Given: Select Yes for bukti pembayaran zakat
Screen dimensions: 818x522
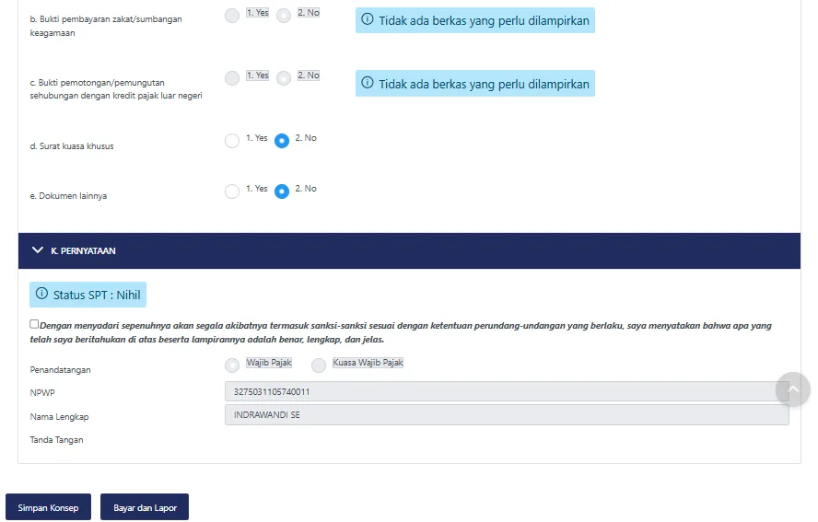Looking at the screenshot, I should pyautogui.click(x=232, y=16).
